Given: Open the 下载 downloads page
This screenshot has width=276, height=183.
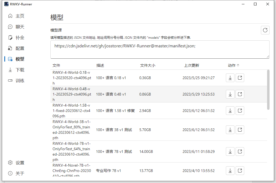Looking at the screenshot, I should point(16,70).
